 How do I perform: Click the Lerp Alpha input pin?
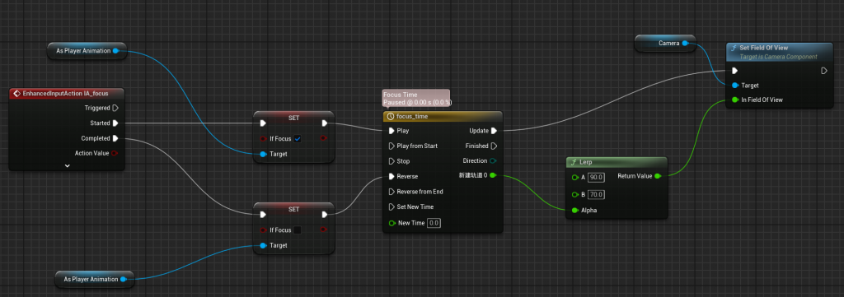tap(575, 211)
